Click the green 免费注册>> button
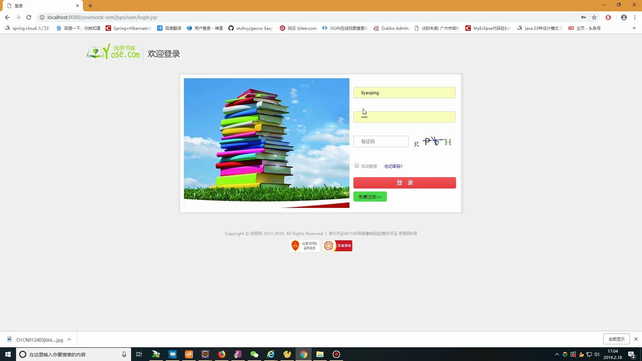 [x=370, y=197]
